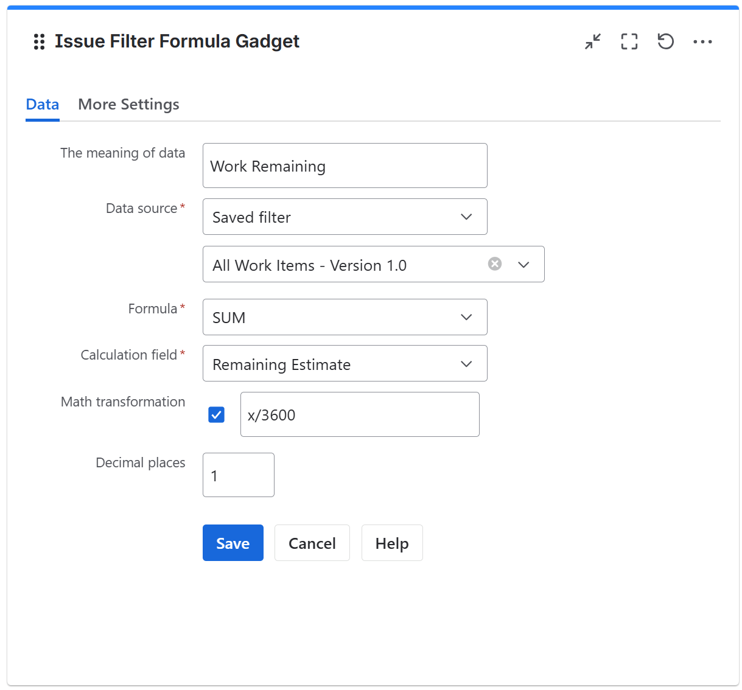Click the chevron on the Data source dropdown
742x690 pixels.
click(x=466, y=217)
